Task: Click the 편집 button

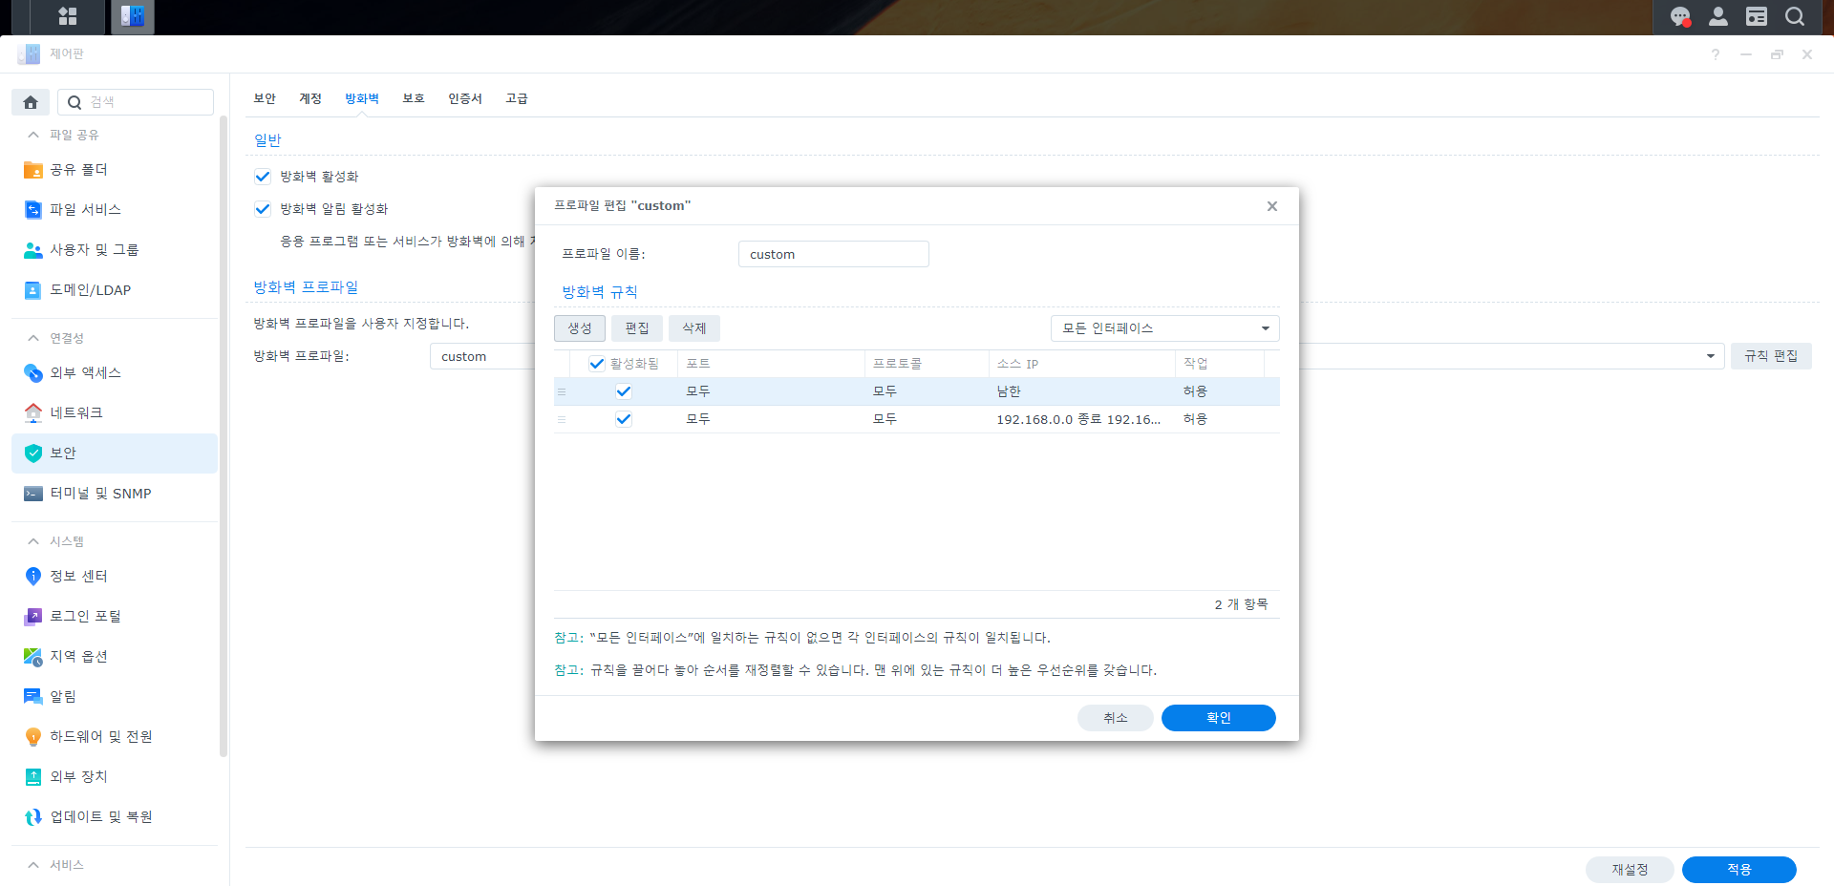Action: click(x=637, y=328)
